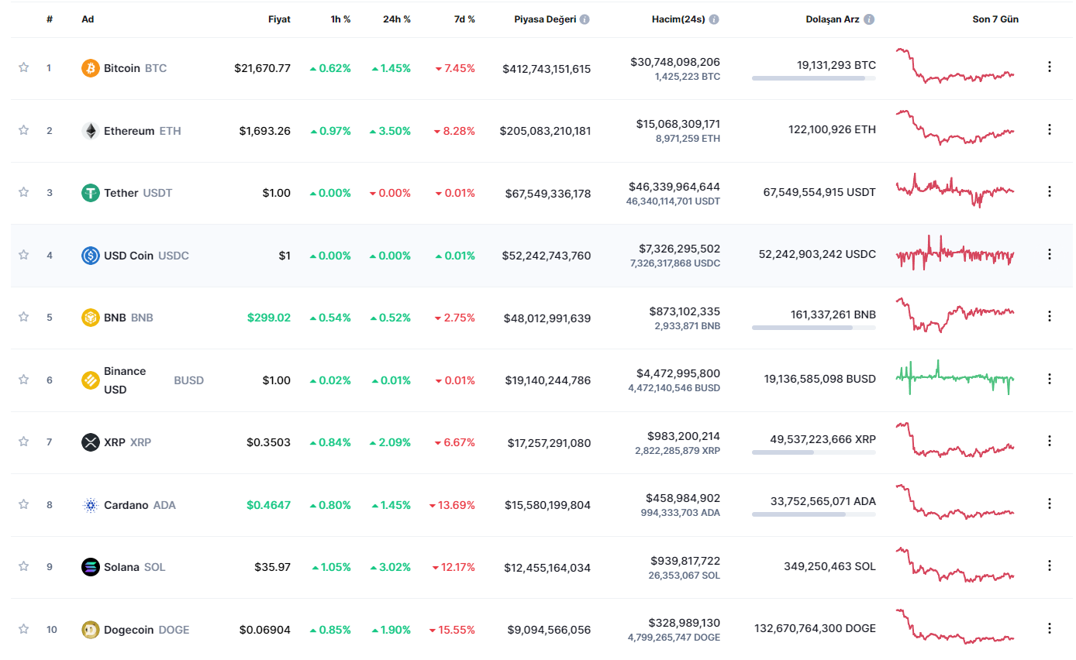Favorite BNB using its star icon

click(x=23, y=317)
